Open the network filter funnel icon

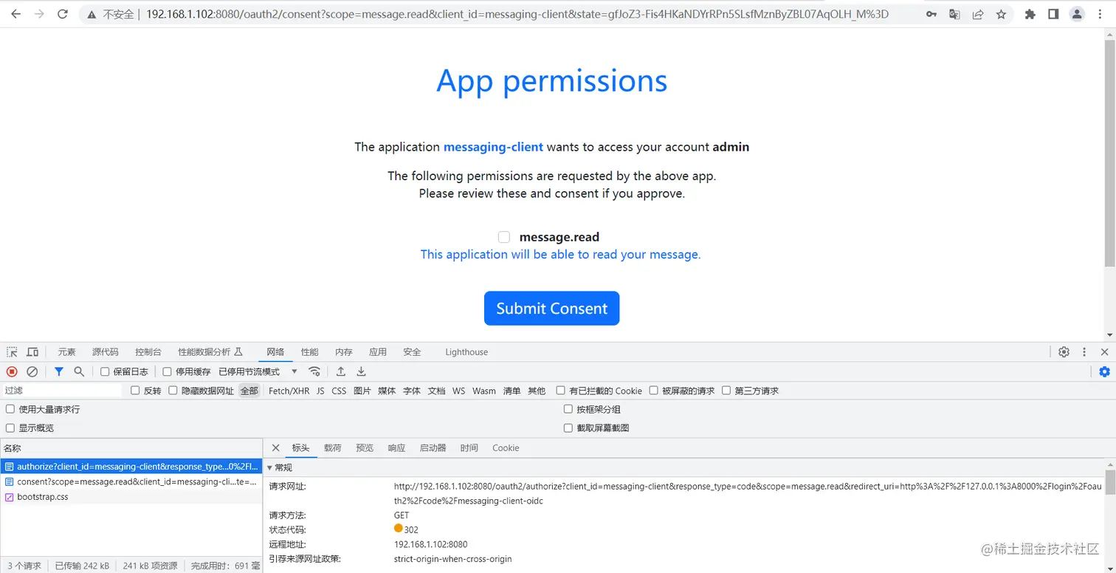pos(59,371)
